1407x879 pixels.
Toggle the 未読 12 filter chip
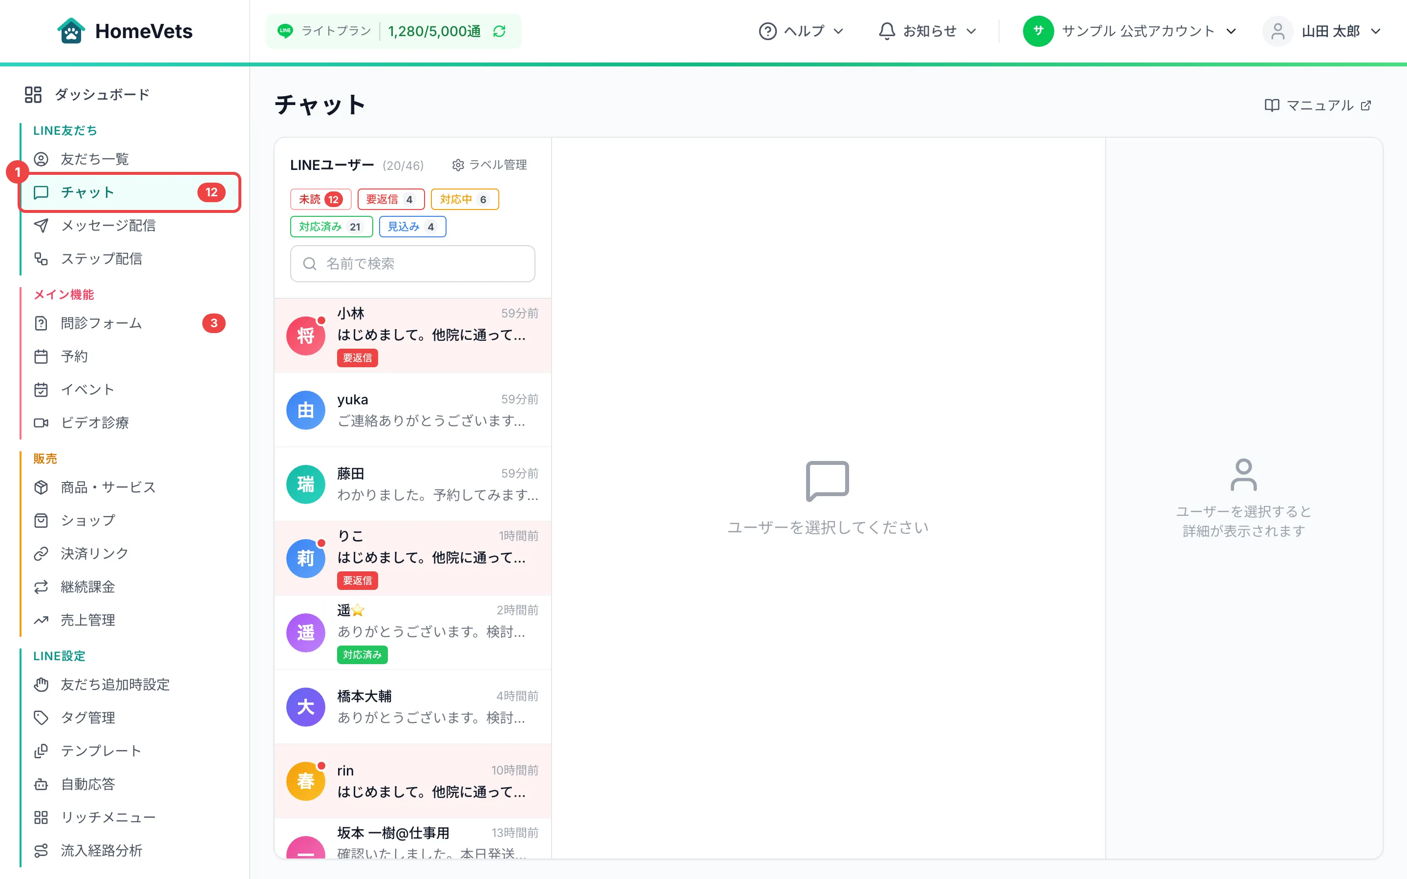click(x=320, y=199)
